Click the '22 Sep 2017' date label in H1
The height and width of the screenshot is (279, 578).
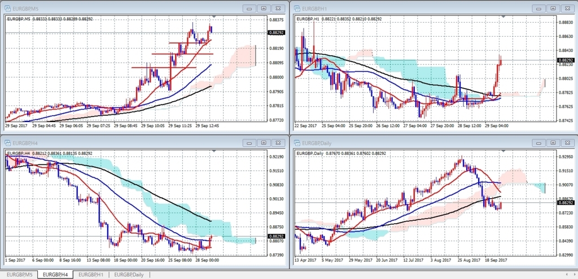[x=305, y=126]
